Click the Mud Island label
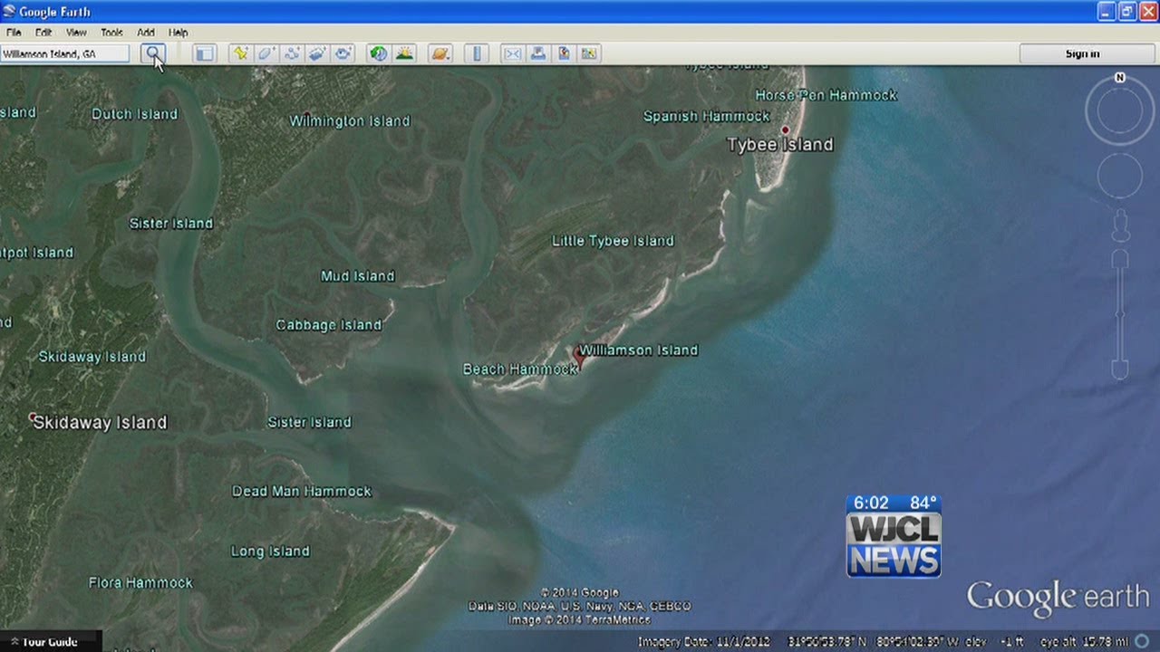Viewport: 1160px width, 652px height. tap(358, 276)
